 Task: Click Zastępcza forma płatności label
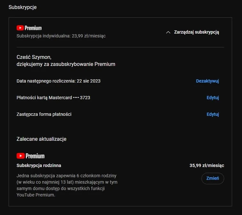click(x=44, y=114)
